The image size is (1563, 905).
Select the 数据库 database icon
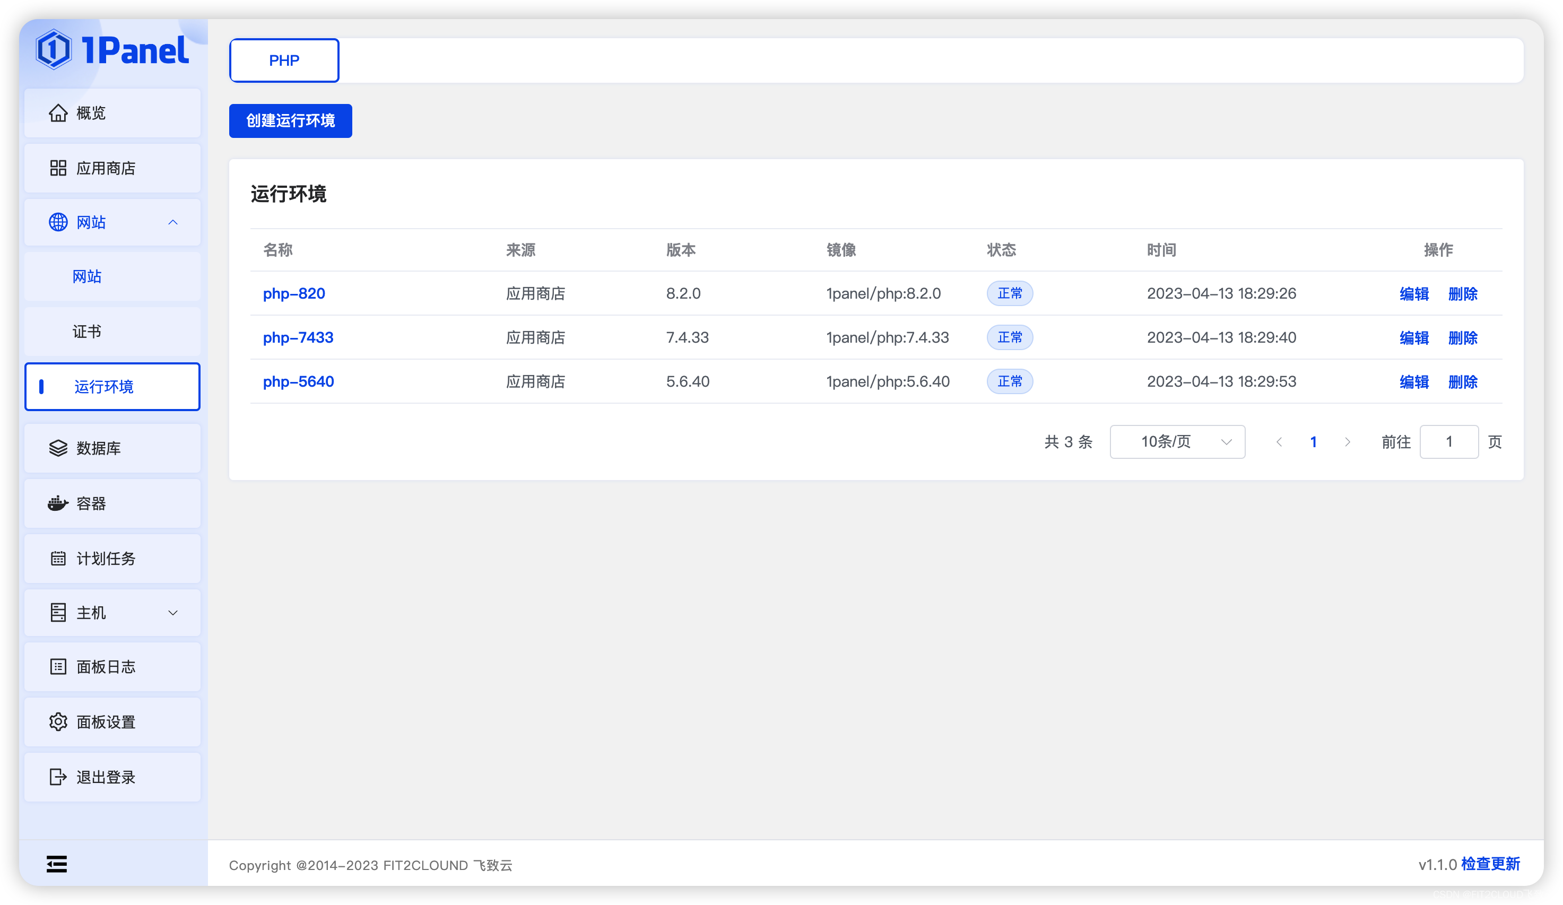click(58, 448)
